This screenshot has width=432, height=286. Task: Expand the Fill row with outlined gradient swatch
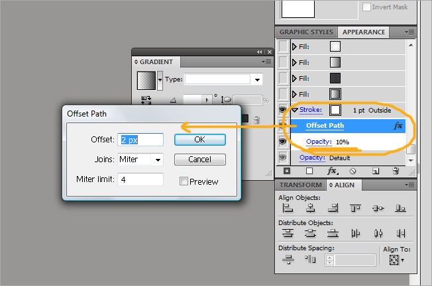pos(294,95)
